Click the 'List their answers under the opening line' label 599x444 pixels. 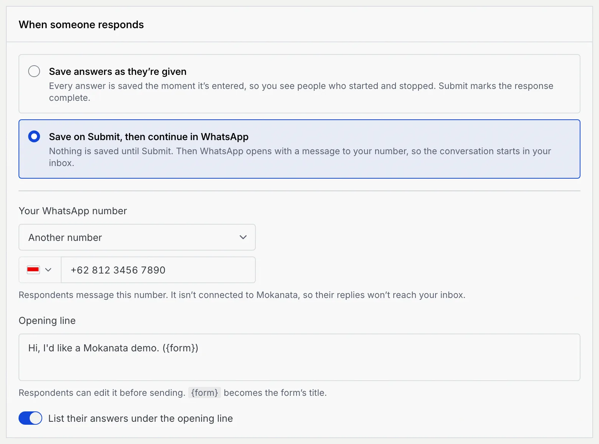140,418
